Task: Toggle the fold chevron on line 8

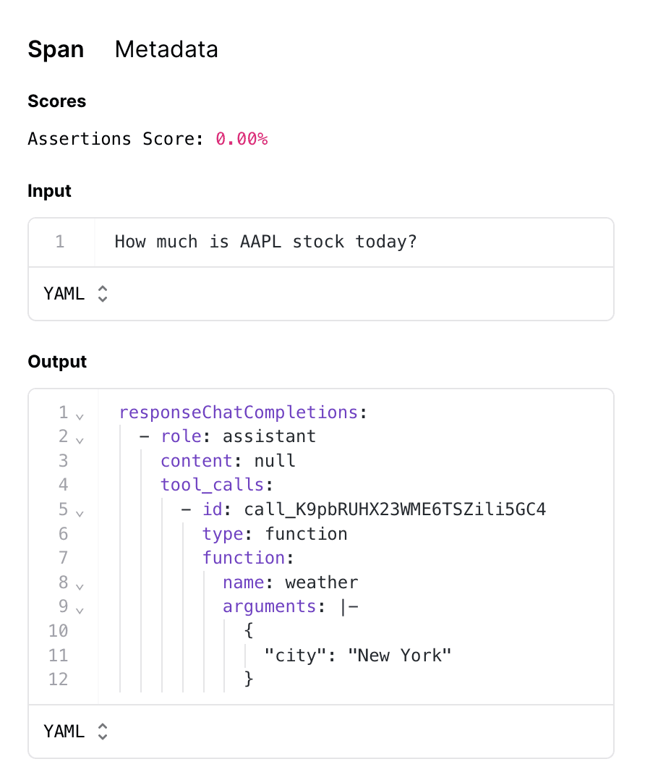Action: pyautogui.click(x=80, y=585)
